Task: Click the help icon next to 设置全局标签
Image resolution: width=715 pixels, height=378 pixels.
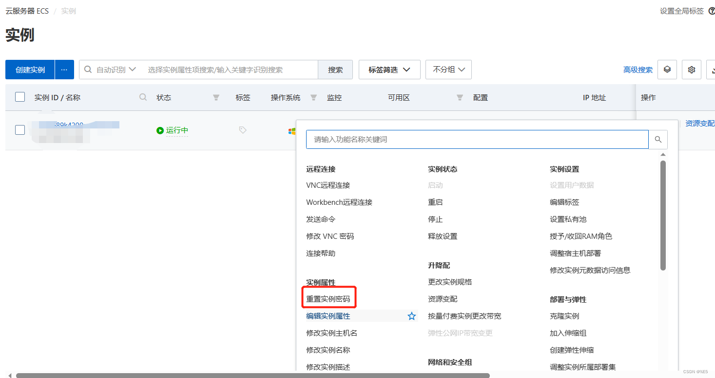Action: tap(712, 11)
